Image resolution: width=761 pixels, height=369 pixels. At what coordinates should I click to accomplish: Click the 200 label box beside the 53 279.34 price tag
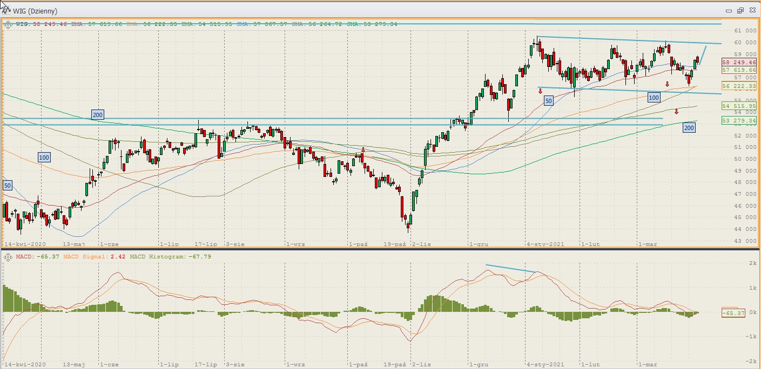tap(689, 128)
